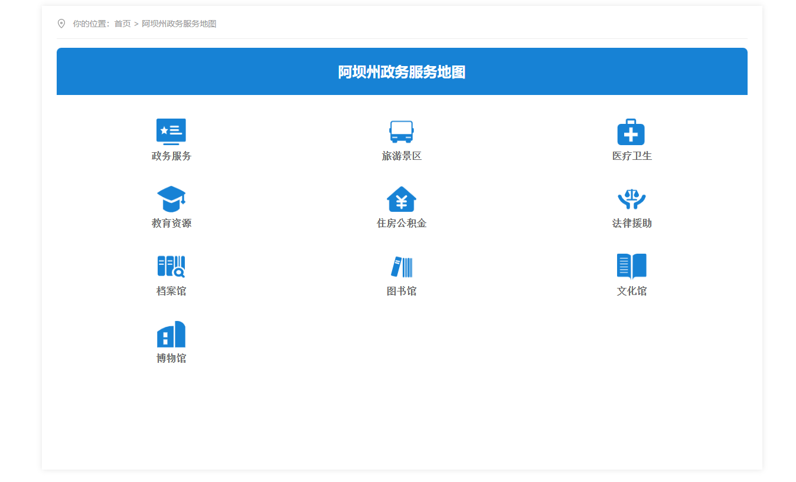The height and width of the screenshot is (482, 796).
Task: Open the 博物馆 label link
Action: [x=171, y=359]
